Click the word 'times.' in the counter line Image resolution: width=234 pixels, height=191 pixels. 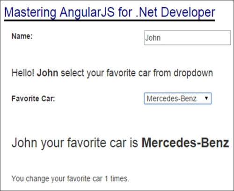[120, 178]
